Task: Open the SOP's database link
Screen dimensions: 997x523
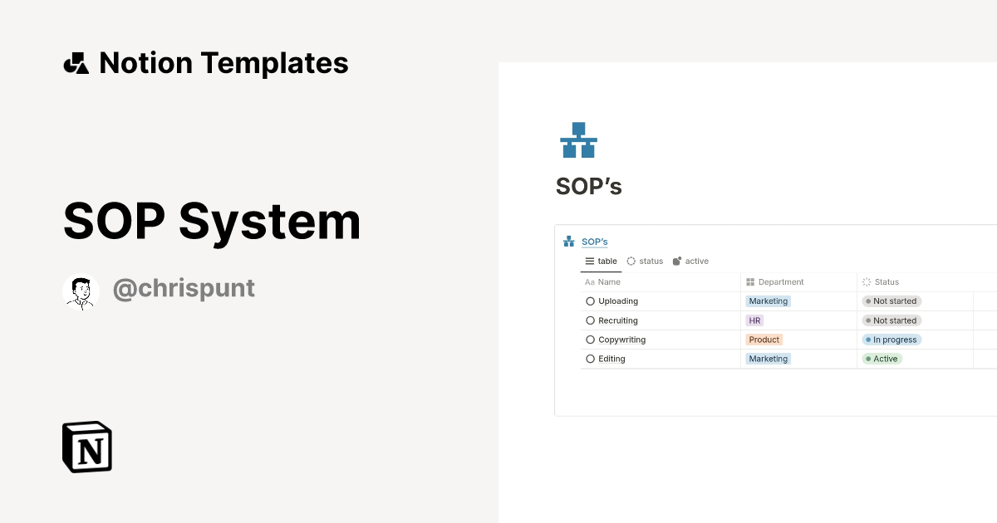Action: (595, 241)
